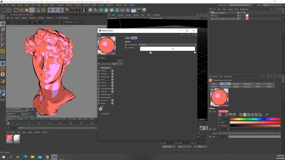Click Render to Picture Viewer icon

point(78,10)
